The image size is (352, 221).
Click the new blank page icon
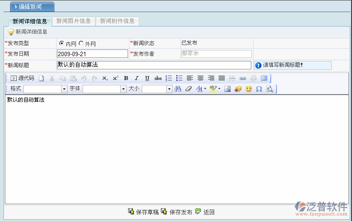point(42,78)
